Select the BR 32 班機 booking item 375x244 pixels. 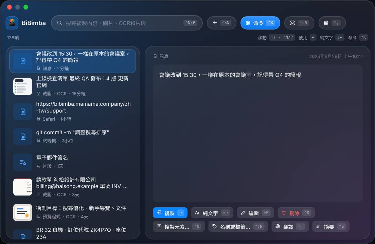(72, 233)
